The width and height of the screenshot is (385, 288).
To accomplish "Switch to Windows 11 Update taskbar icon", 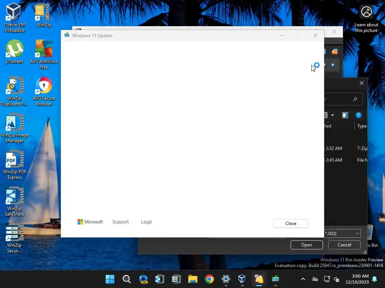I will (276, 279).
